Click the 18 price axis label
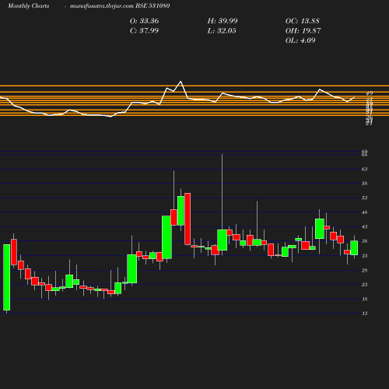 click(x=365, y=300)
